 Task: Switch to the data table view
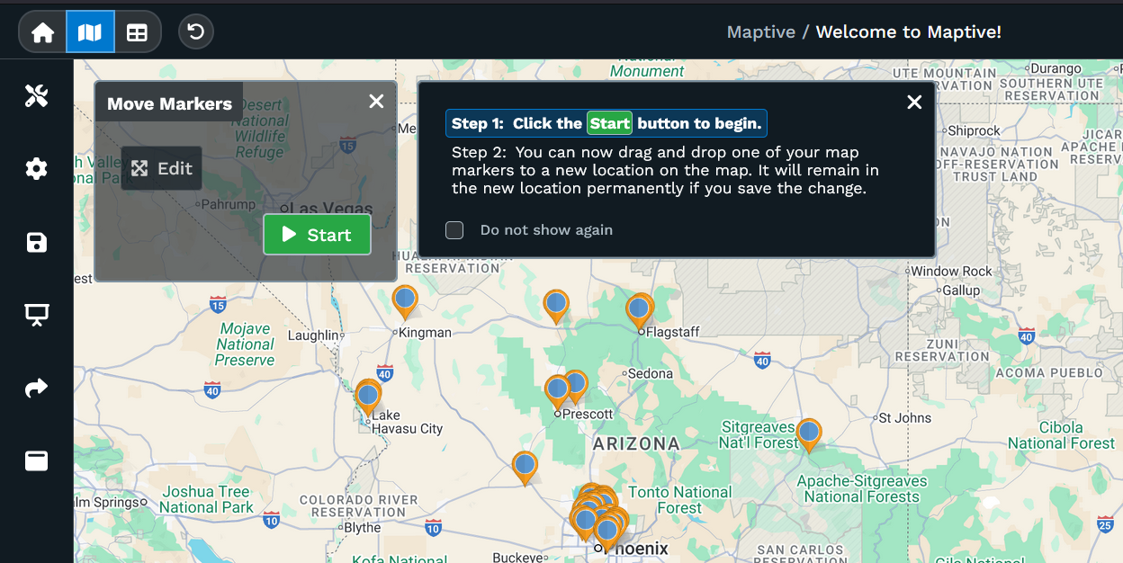(137, 32)
